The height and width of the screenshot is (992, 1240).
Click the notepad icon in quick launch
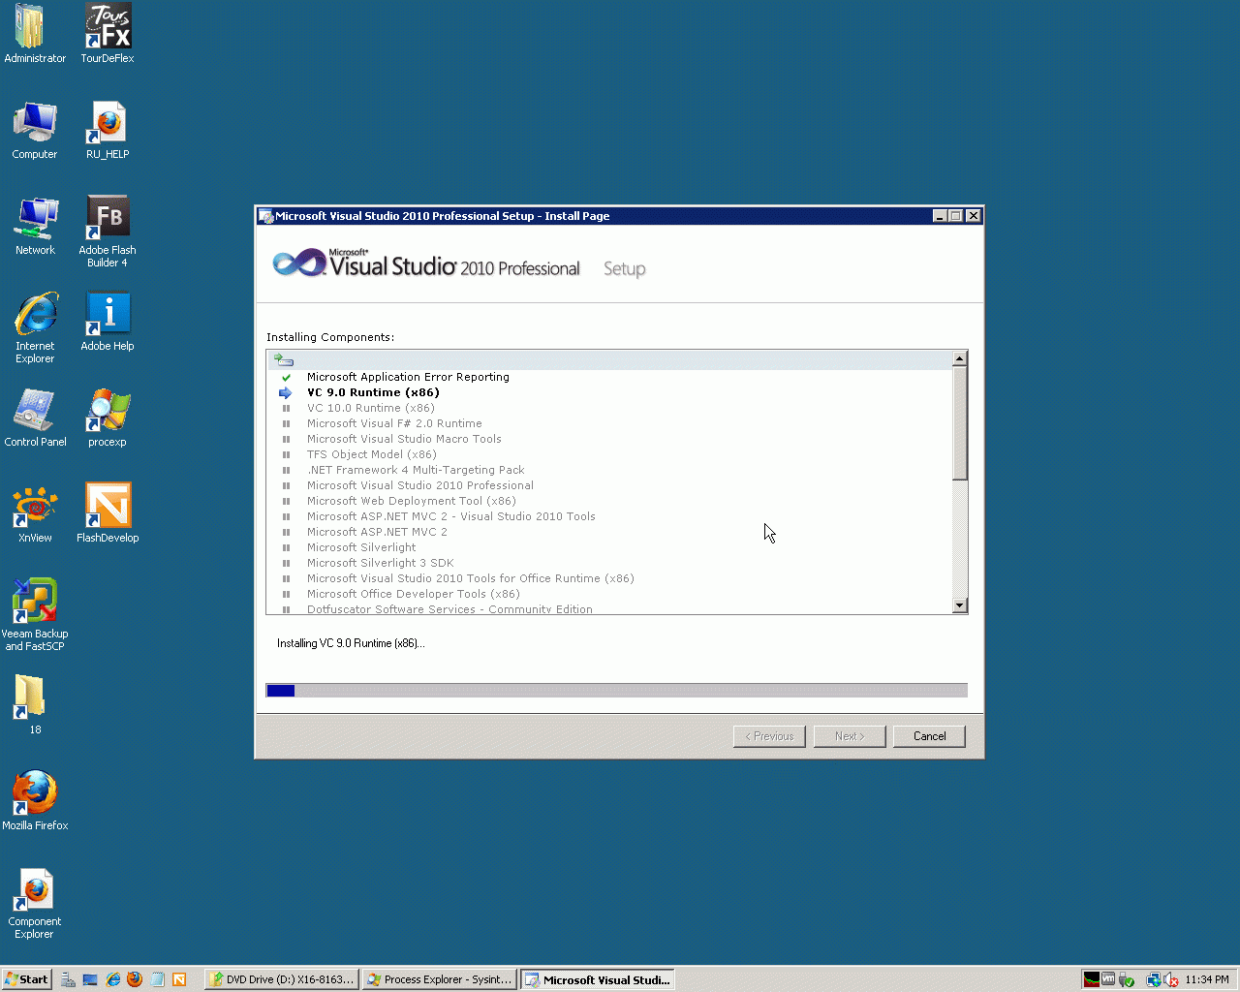click(157, 979)
